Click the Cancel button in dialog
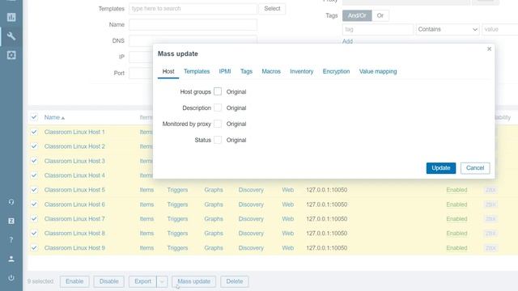518x291 pixels. [x=475, y=168]
